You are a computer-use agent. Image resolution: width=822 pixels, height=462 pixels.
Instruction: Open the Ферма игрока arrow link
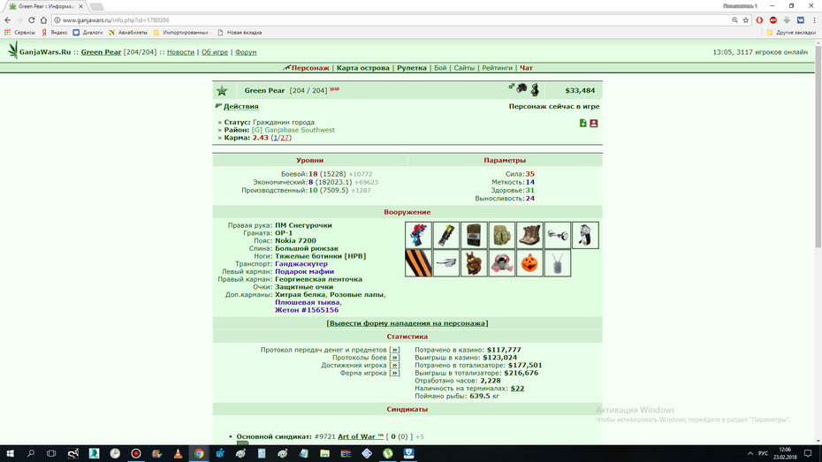coord(395,374)
